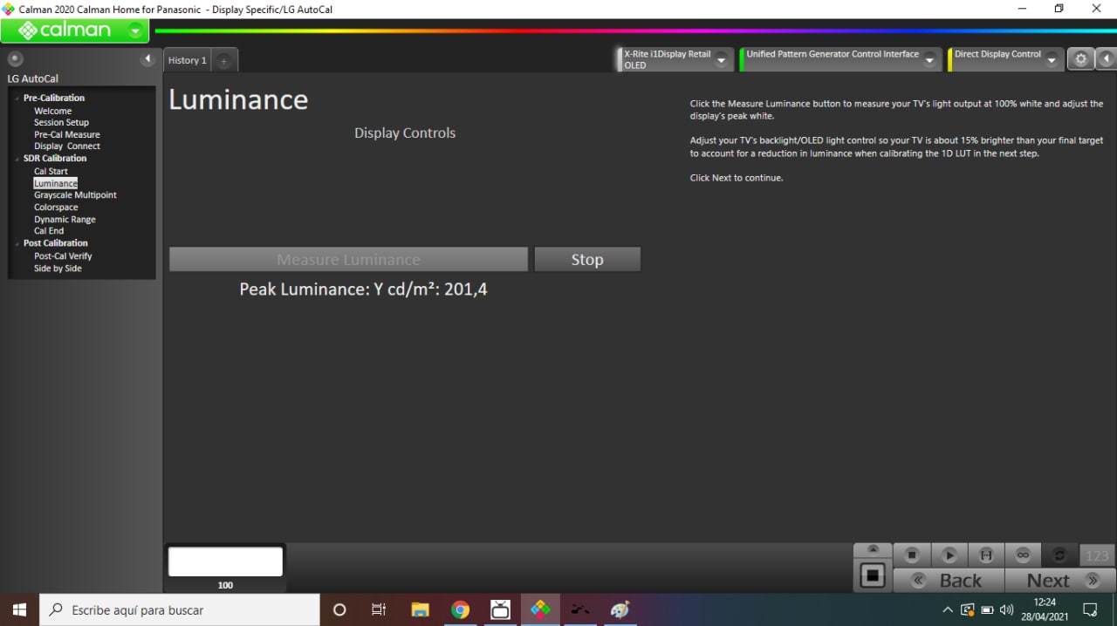Screen dimensions: 1117x626
Task: Click the round record icon above LG AutoCal
Action: point(15,59)
